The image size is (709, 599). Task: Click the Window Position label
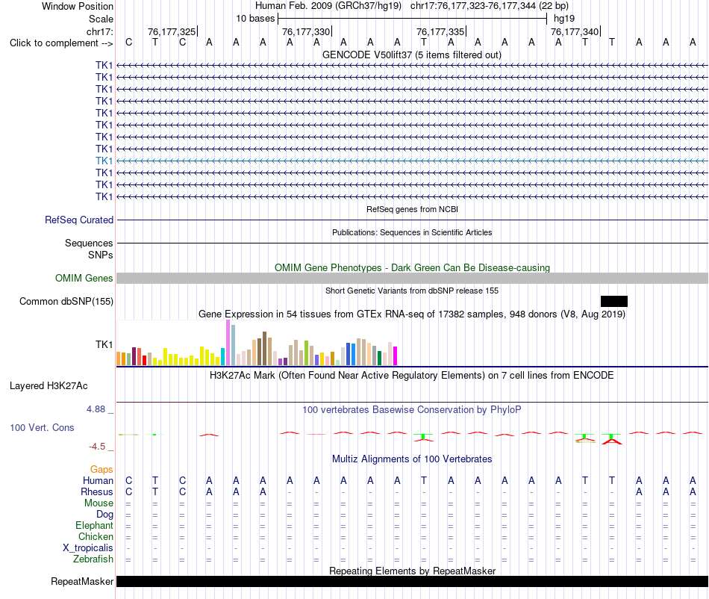[78, 6]
